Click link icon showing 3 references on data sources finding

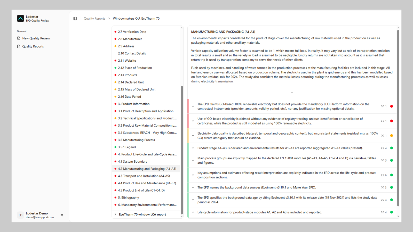pyautogui.click(x=383, y=187)
